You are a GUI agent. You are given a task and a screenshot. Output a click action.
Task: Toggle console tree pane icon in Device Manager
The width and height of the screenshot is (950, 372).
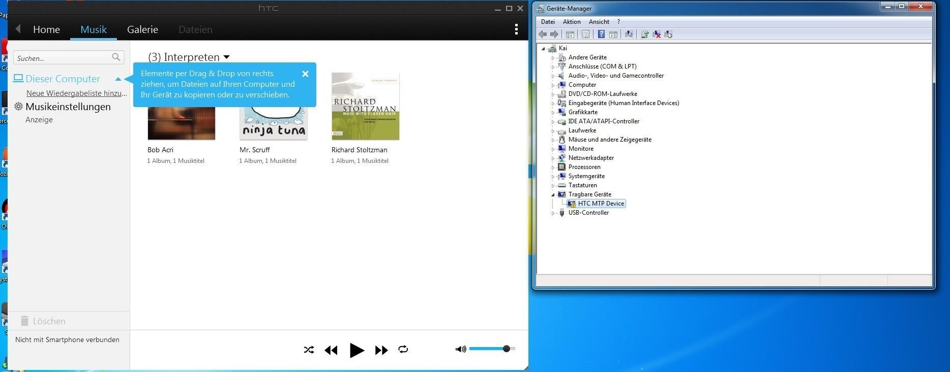(570, 35)
